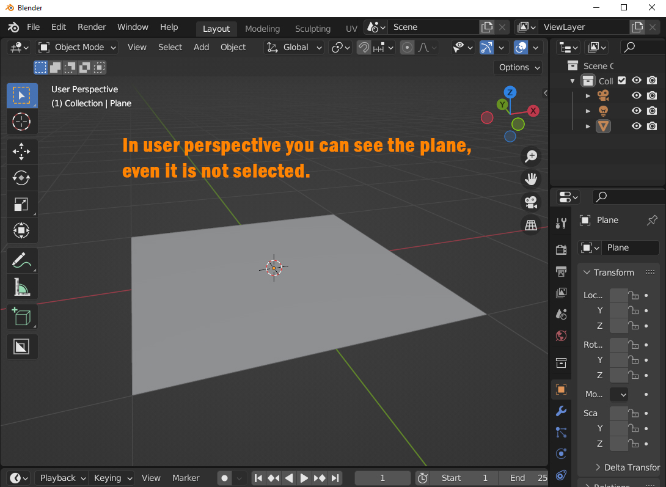Viewport: 666px width, 487px height.
Task: Activate the Rotate tool
Action: [x=21, y=178]
